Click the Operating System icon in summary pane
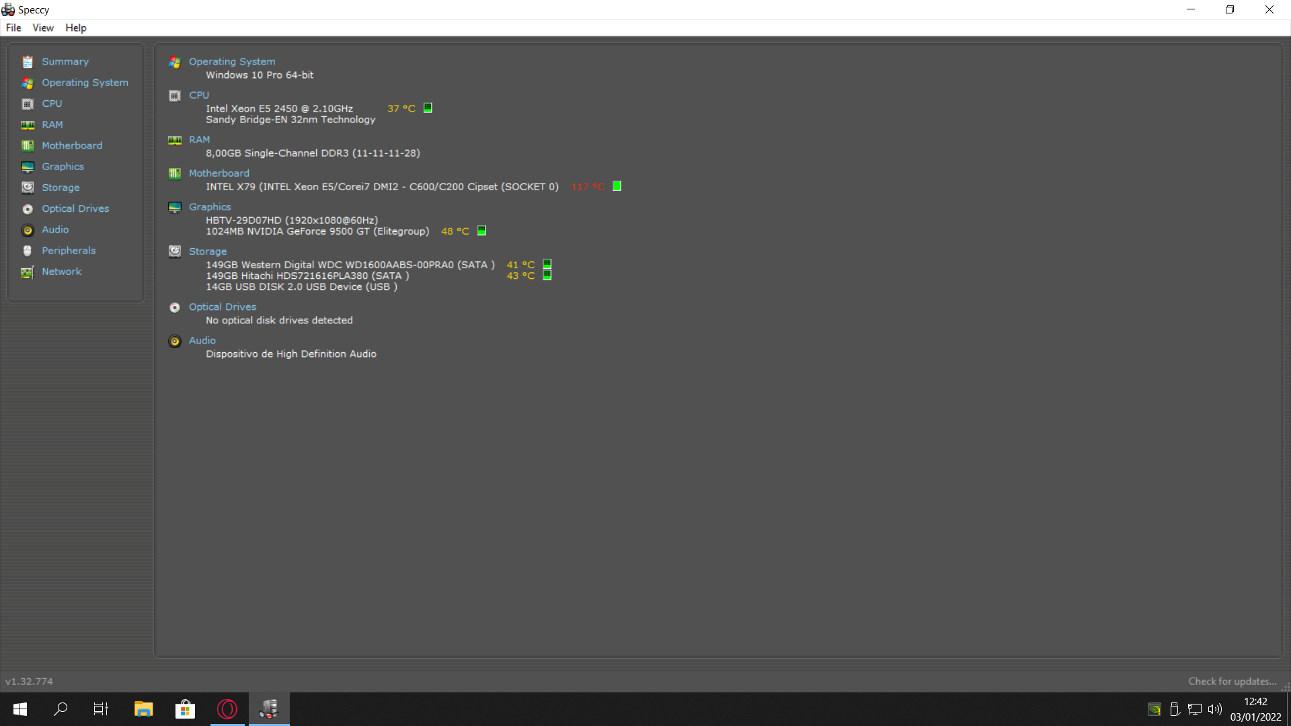Screen dimensions: 1291x726 175,62
